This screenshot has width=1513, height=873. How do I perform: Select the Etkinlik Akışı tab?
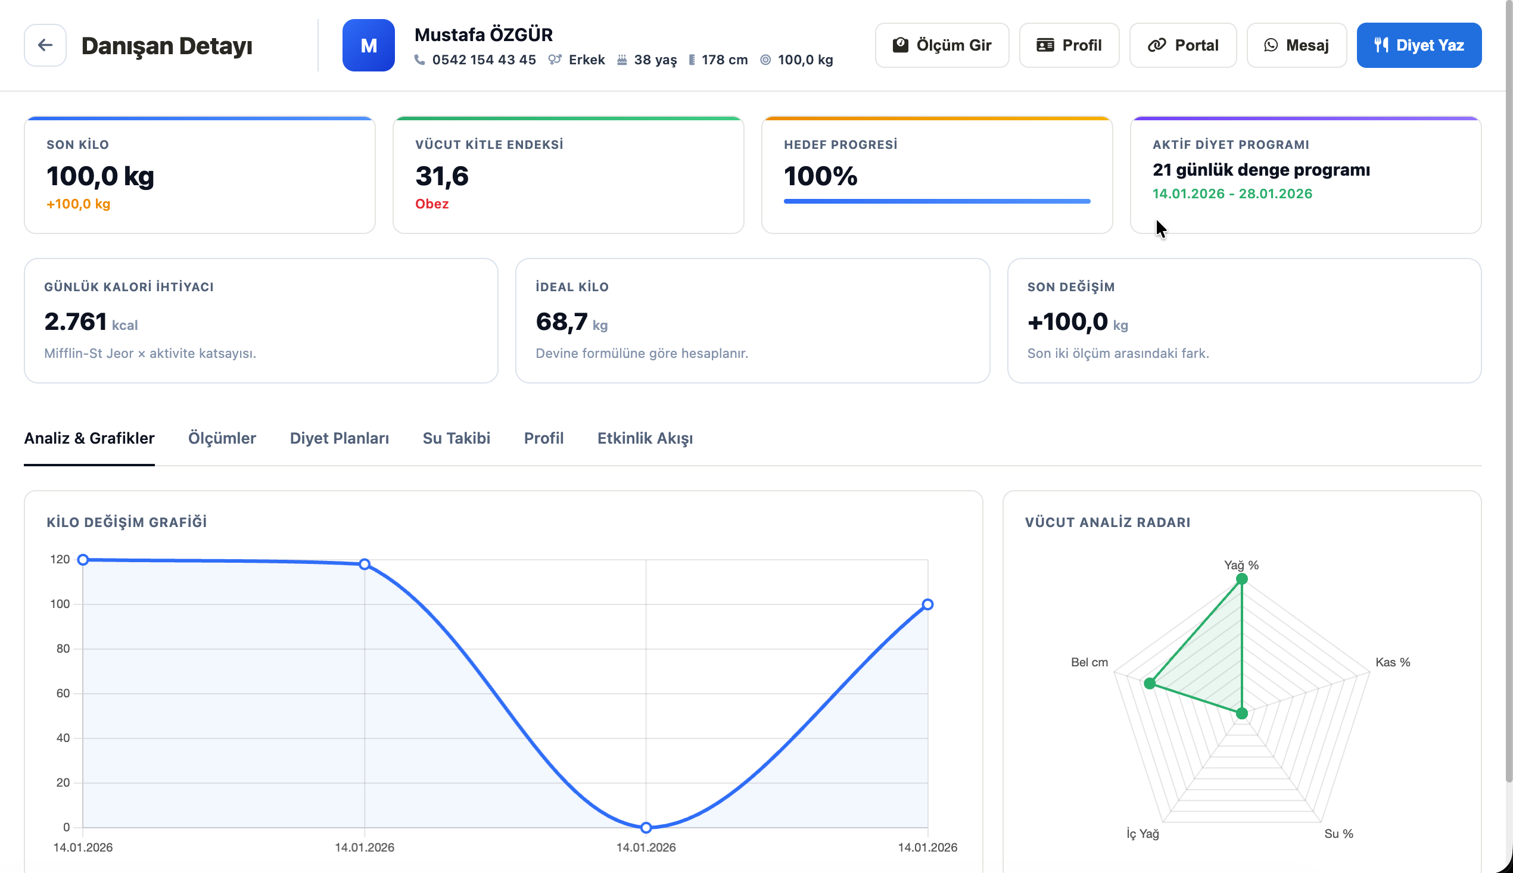(645, 438)
